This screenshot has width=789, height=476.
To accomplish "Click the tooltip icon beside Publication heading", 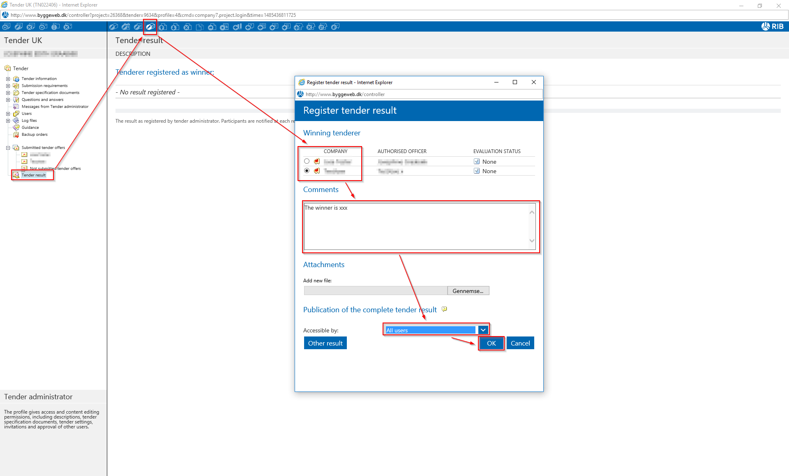I will click(x=444, y=309).
